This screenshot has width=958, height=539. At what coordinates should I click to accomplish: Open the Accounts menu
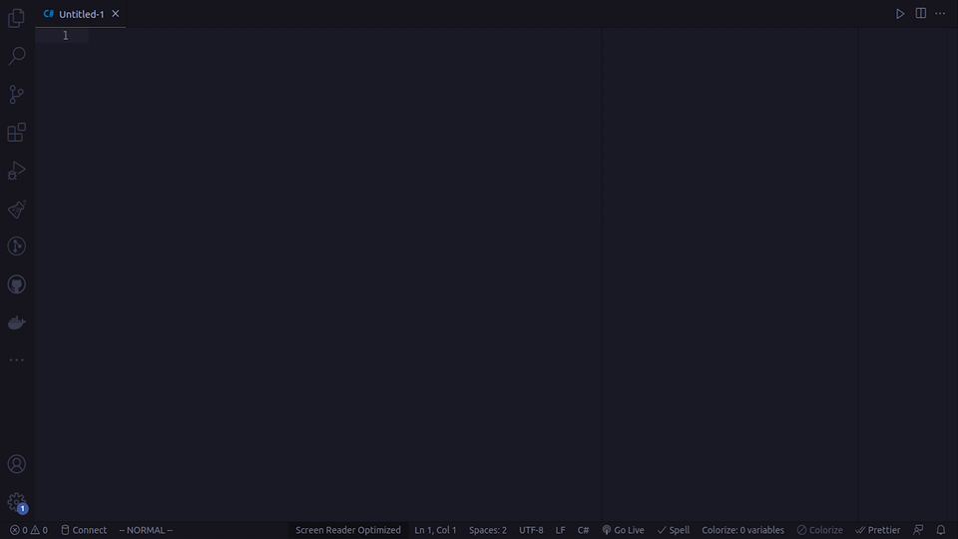click(17, 464)
